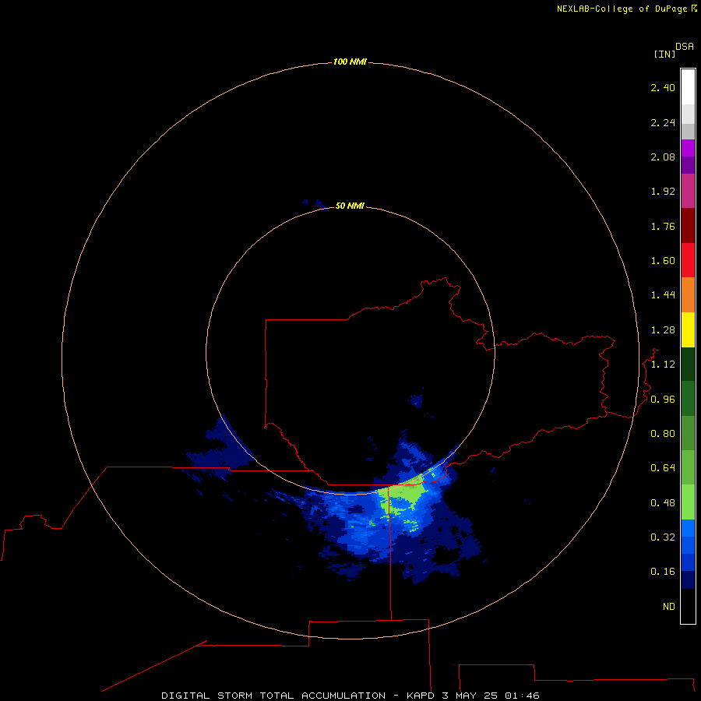
Task: Click the 0.32 legend value
Action: point(663,537)
